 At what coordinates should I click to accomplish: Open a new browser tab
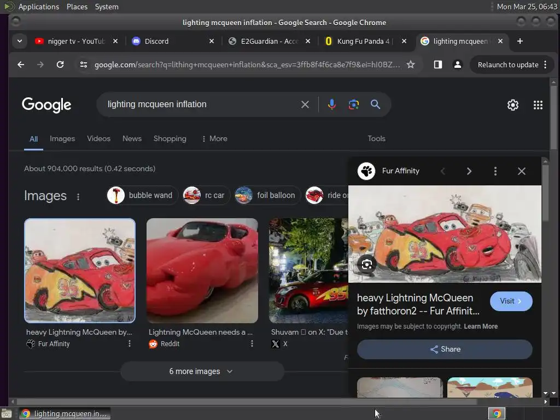pos(520,41)
